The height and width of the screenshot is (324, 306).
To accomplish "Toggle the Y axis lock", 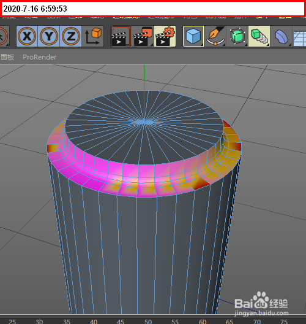I will coord(49,36).
